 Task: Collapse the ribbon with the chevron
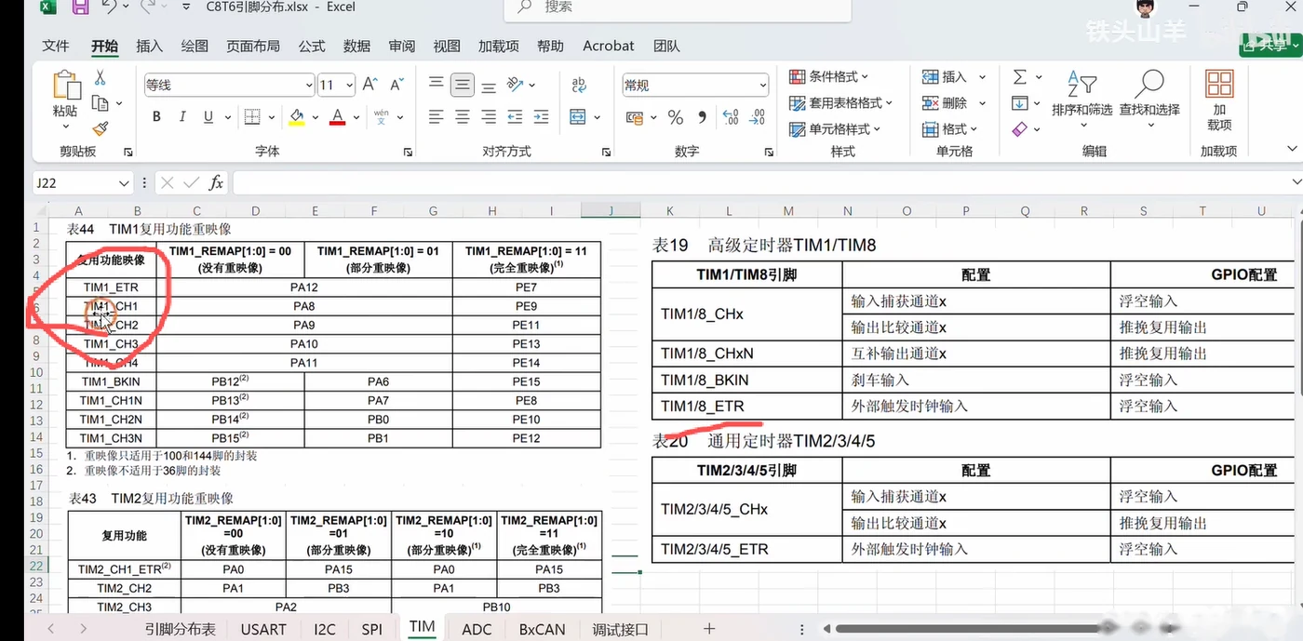pyautogui.click(x=1292, y=149)
